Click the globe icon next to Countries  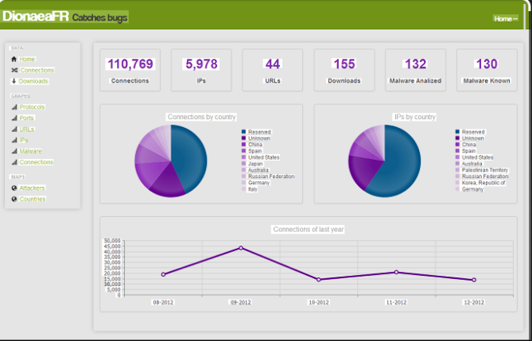[x=14, y=199]
